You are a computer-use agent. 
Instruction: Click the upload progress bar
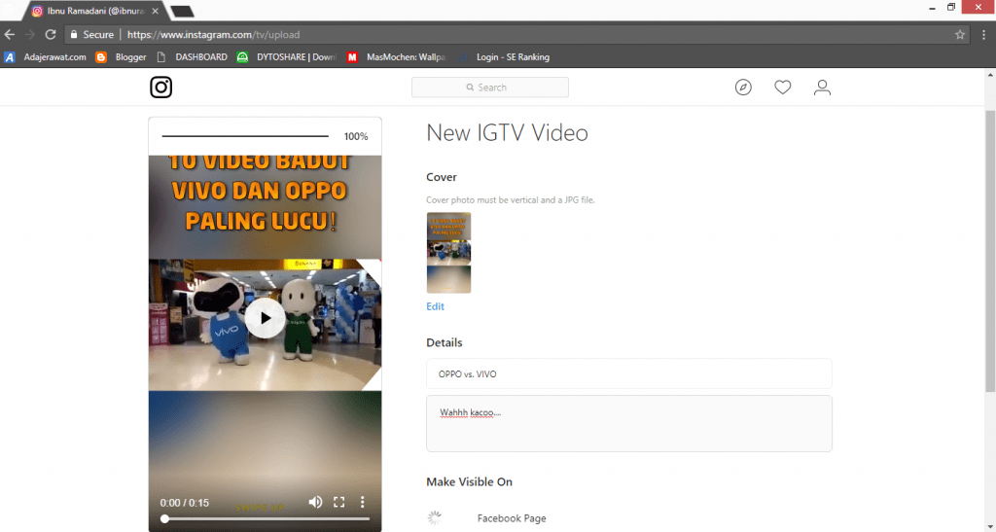click(245, 136)
